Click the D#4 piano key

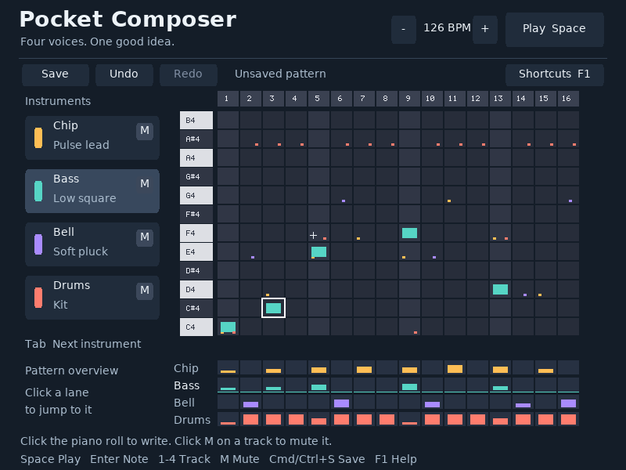coord(196,270)
